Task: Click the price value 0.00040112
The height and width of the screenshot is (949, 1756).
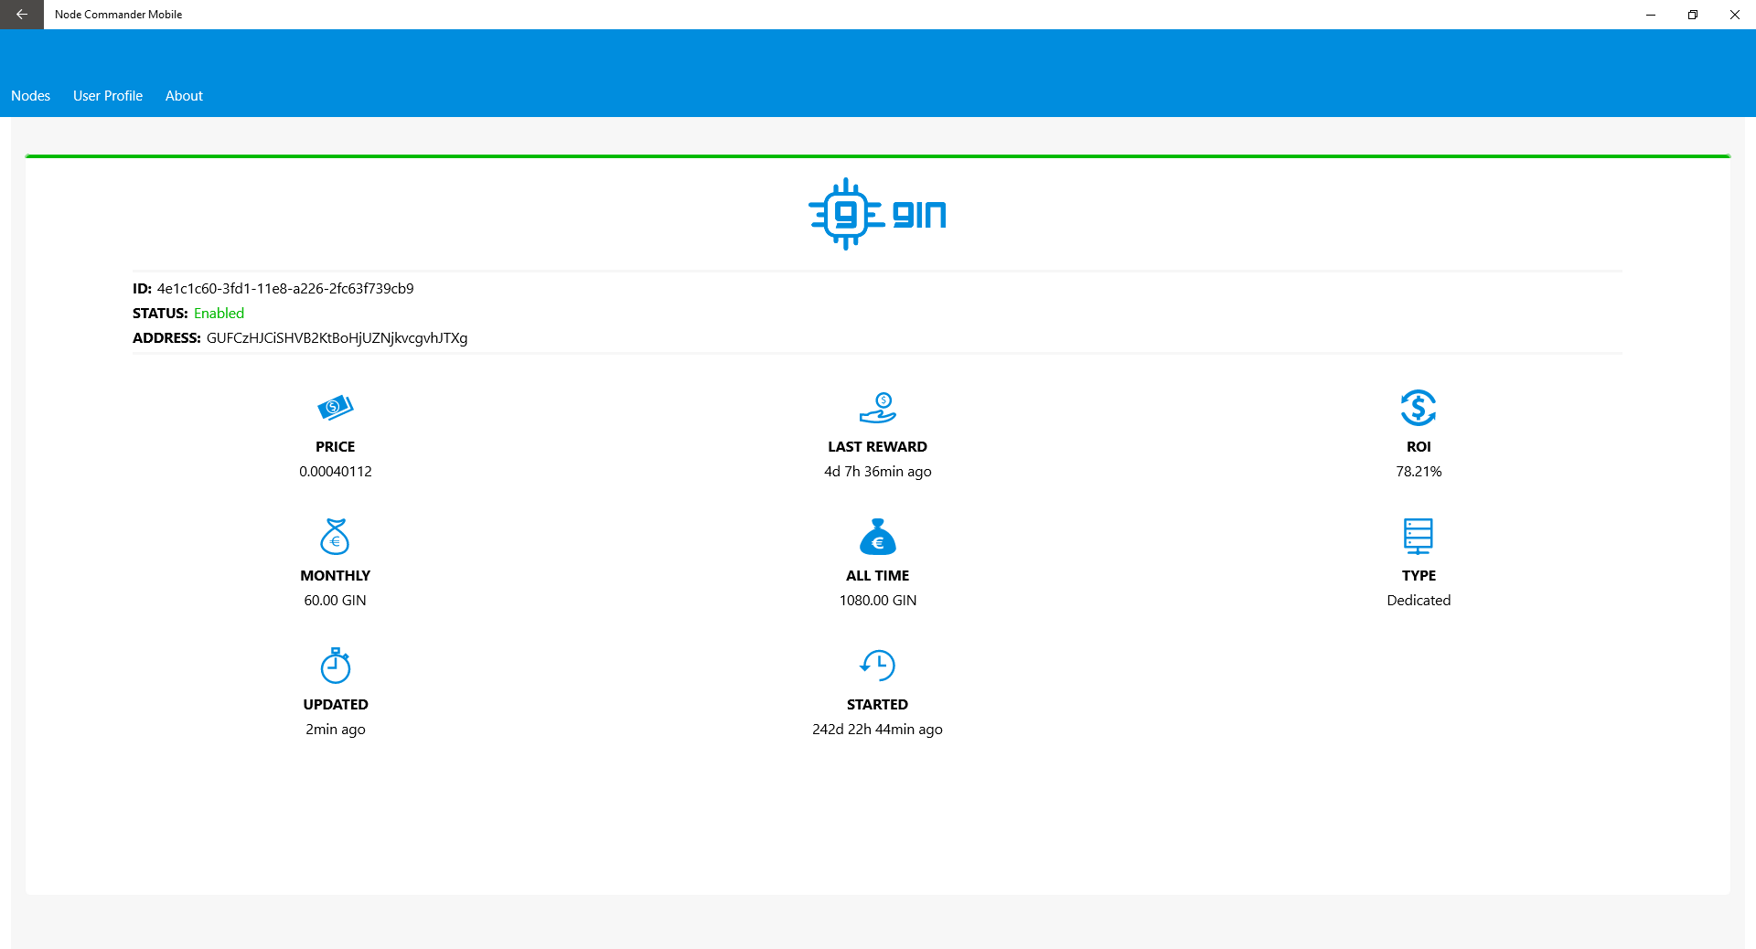Action: coord(336,472)
